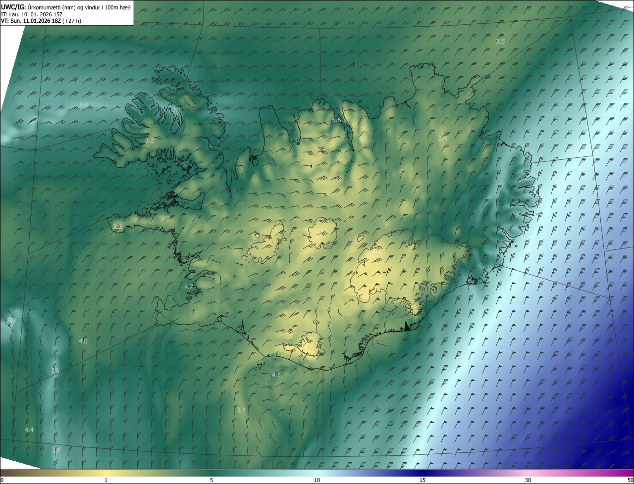634x484 pixels.
Task: Click the map value 2.7
Action: [x=165, y=219]
